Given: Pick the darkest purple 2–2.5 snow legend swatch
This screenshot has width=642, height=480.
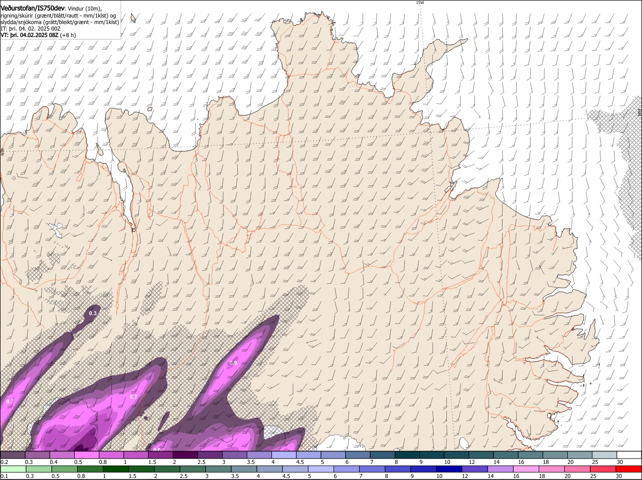Looking at the screenshot, I should (185, 455).
